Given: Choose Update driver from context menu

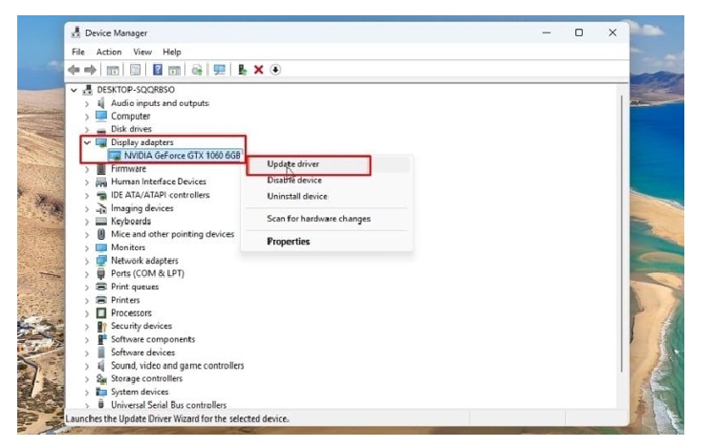Looking at the screenshot, I should tap(293, 164).
